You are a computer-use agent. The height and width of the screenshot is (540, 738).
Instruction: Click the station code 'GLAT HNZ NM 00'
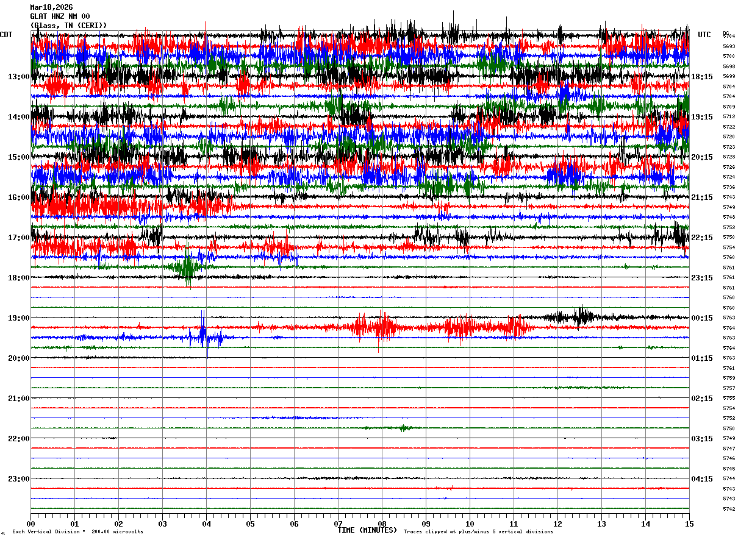click(60, 16)
